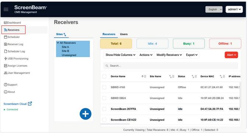Click the ScreenBeam CMS Management logo

pos(31,10)
